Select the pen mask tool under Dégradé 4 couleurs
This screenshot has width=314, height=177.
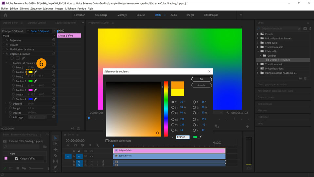23,58
